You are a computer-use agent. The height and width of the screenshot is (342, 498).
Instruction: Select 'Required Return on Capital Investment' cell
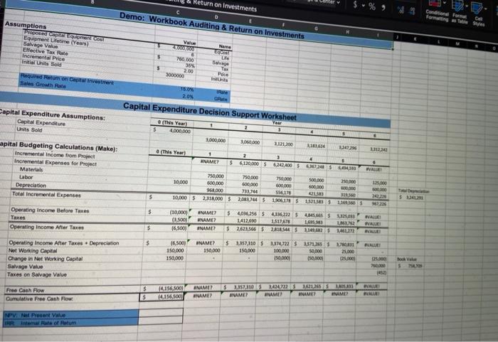[67, 79]
